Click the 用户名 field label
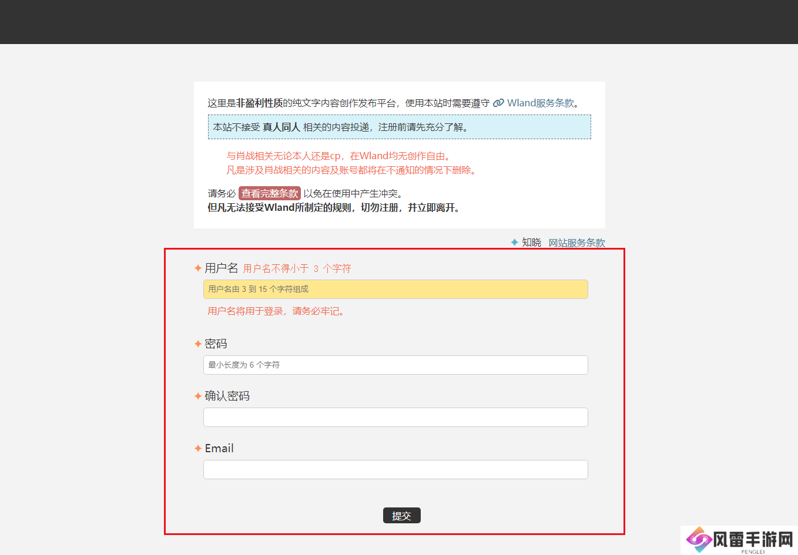798x555 pixels. 221,268
